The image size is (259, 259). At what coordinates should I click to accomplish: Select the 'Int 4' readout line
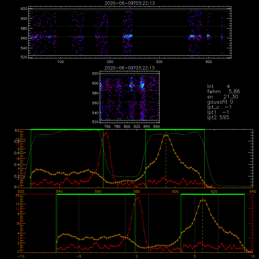[x=218, y=87]
